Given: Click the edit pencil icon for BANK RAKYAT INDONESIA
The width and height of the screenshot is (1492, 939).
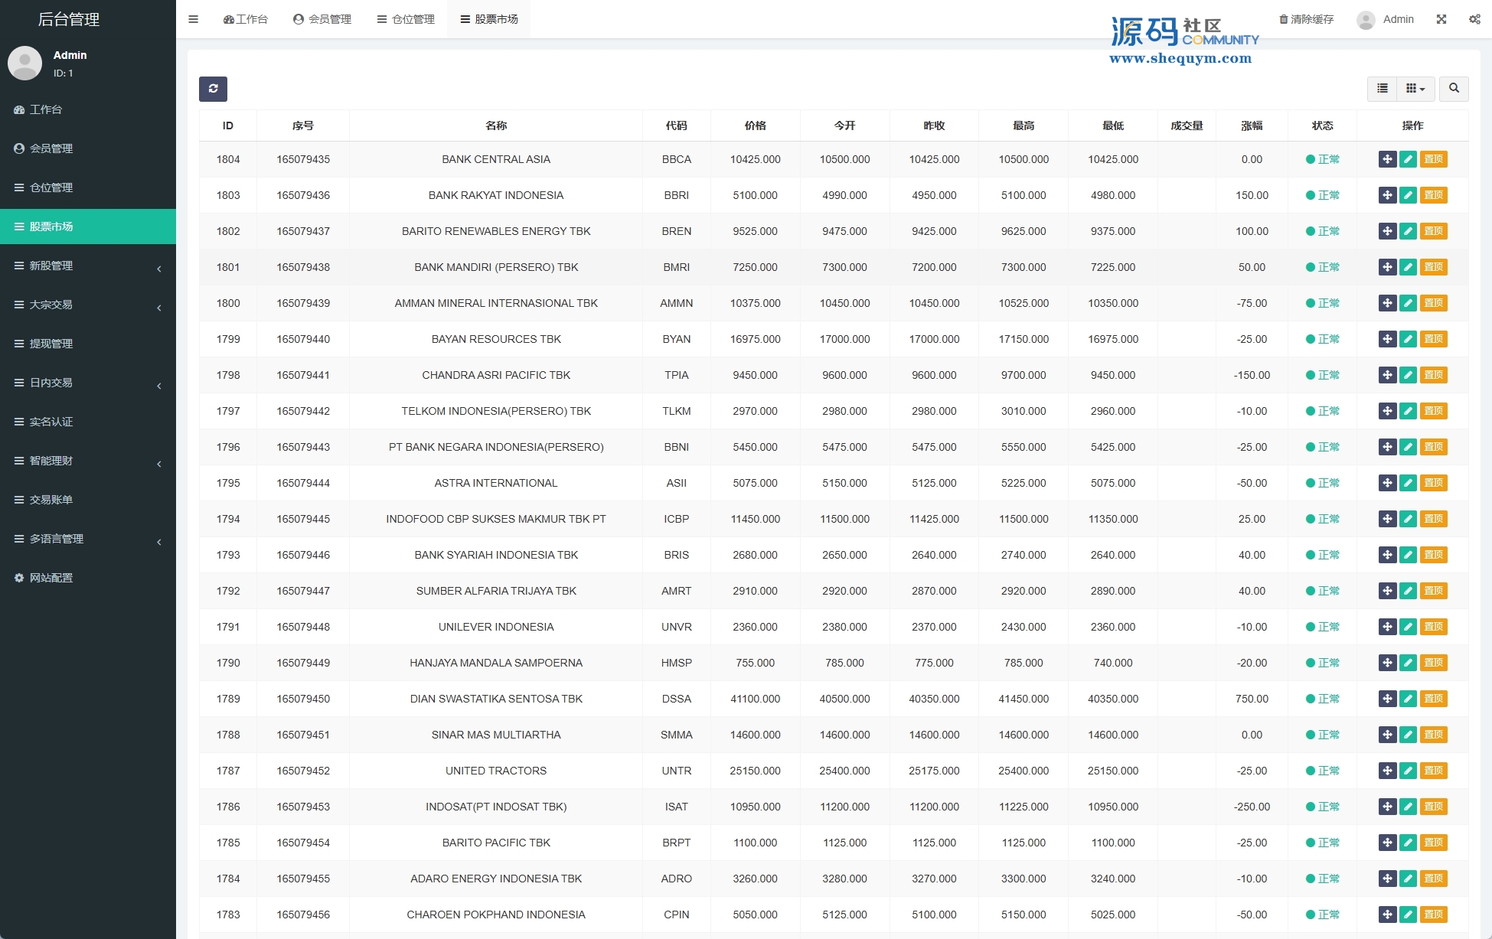Looking at the screenshot, I should (1408, 195).
